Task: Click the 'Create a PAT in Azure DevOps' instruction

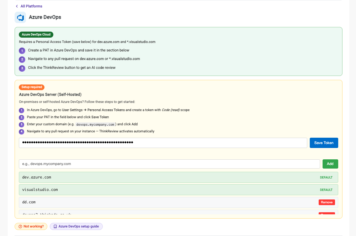Action: click(79, 50)
